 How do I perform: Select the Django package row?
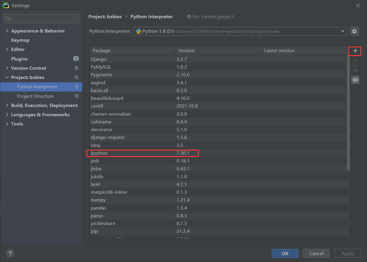pos(218,59)
